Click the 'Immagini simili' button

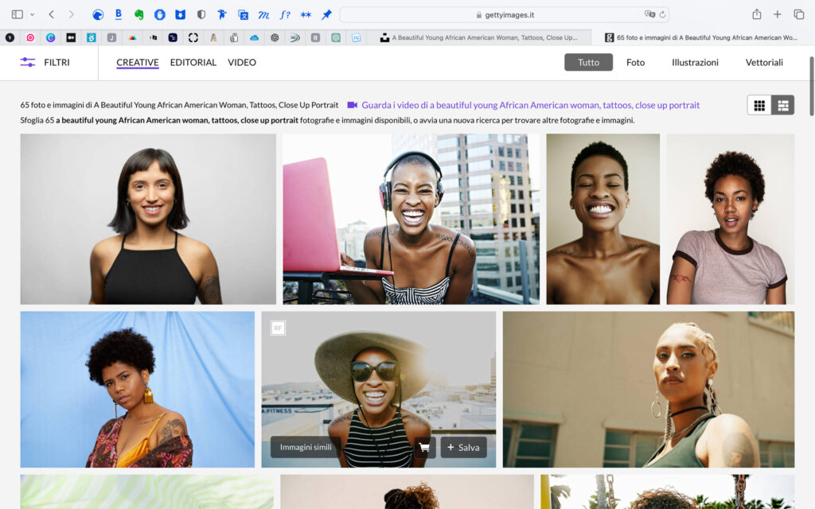point(306,447)
